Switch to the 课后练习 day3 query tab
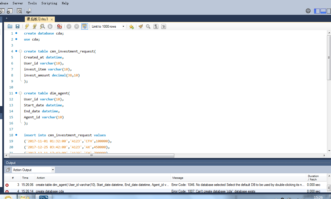Viewport: 331px width, 199px height. coord(37,19)
